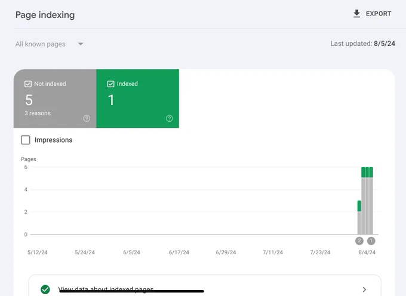Click the 3 reasons text
The width and height of the screenshot is (406, 296).
(38, 113)
